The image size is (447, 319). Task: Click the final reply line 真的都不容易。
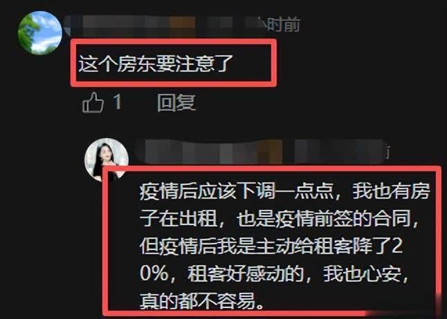click(202, 300)
